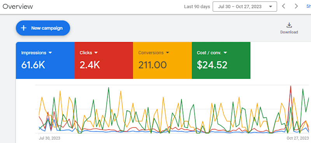Click the Oct 27, 2023 axis label
The image size is (311, 143).
click(x=297, y=138)
